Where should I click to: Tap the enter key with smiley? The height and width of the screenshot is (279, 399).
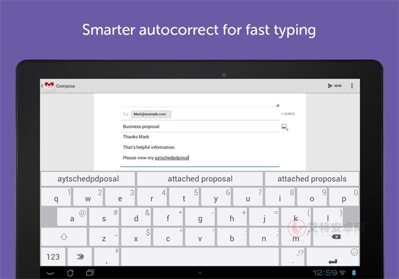(x=333, y=256)
